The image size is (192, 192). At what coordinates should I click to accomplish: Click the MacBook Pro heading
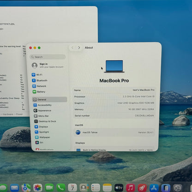[x=114, y=81]
